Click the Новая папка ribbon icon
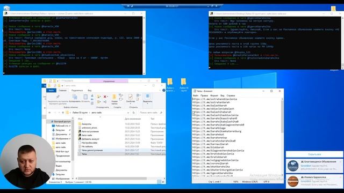This screenshot has height=193, width=344. [114, 97]
